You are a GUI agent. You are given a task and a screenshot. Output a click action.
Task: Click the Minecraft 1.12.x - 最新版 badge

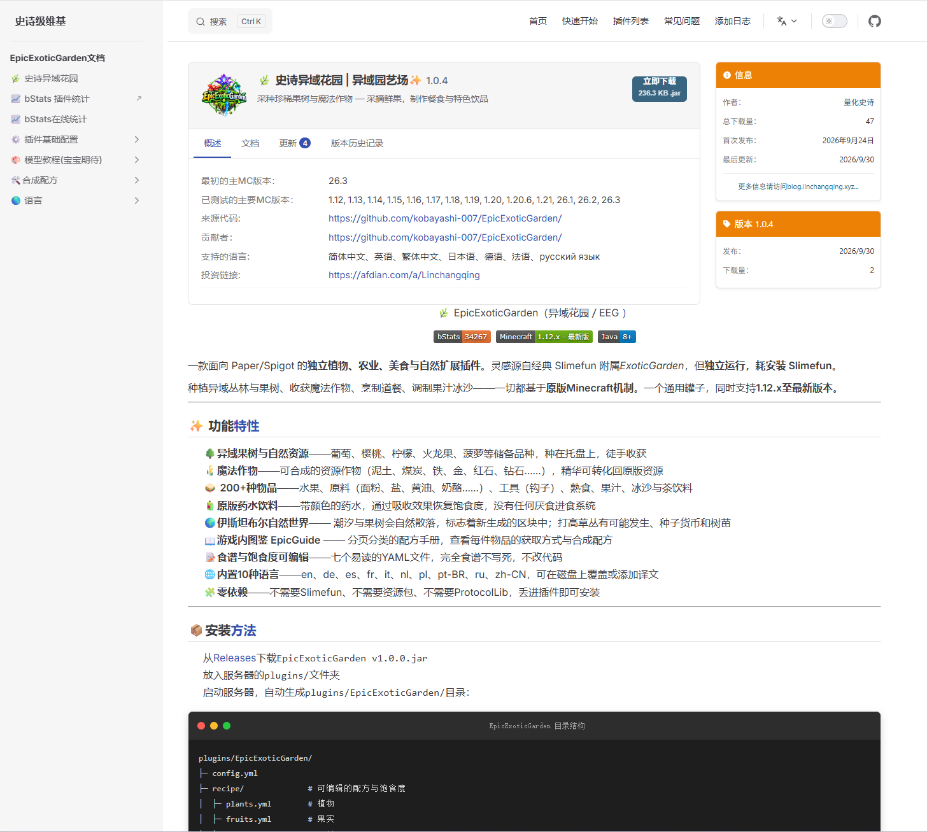[544, 337]
